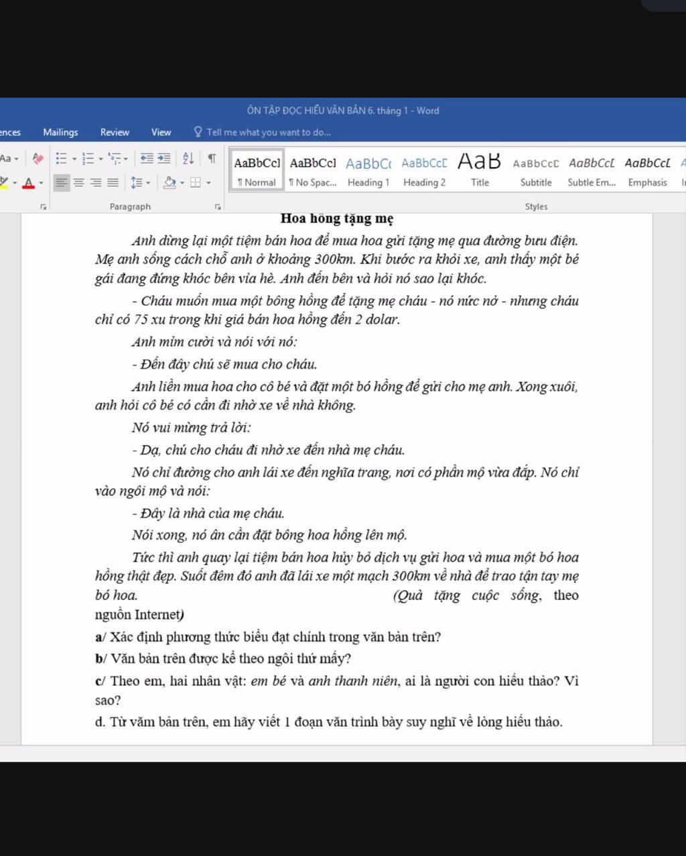This screenshot has height=856, width=686.
Task: Open the View tab
Action: (x=161, y=132)
